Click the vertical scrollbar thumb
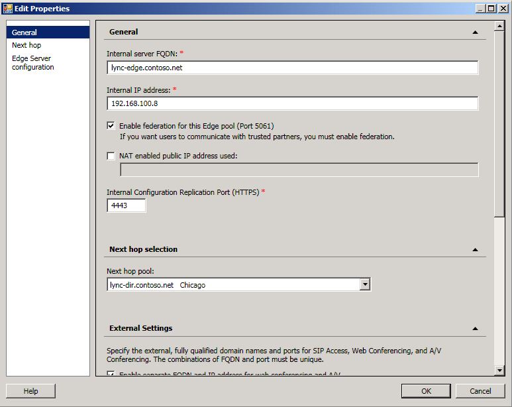The height and width of the screenshot is (407, 512). [x=499, y=124]
